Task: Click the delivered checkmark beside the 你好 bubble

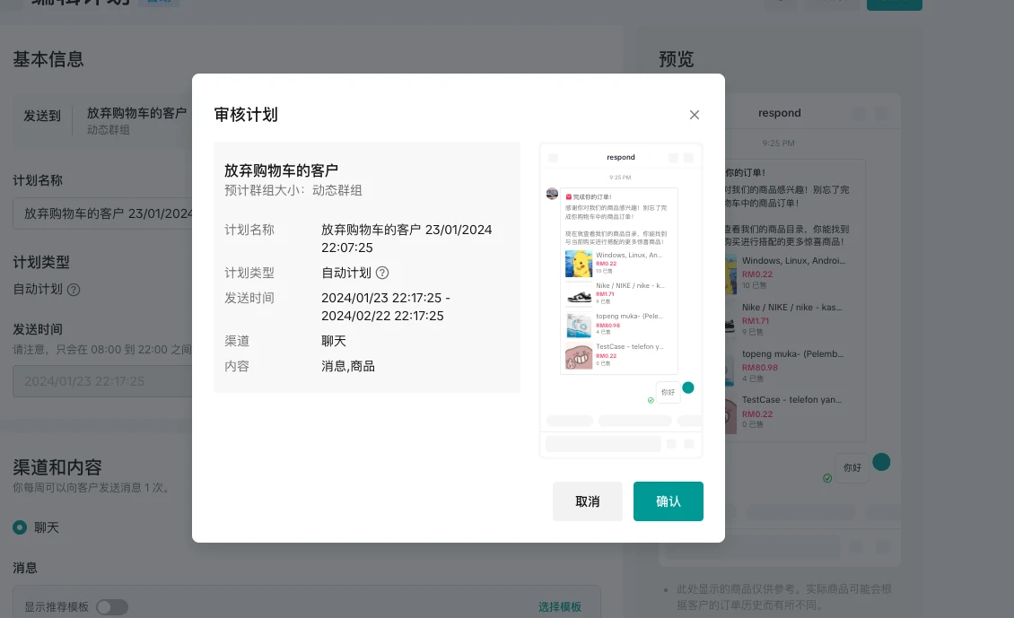Action: point(651,398)
